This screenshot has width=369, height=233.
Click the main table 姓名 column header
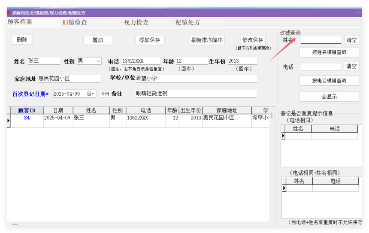91,110
